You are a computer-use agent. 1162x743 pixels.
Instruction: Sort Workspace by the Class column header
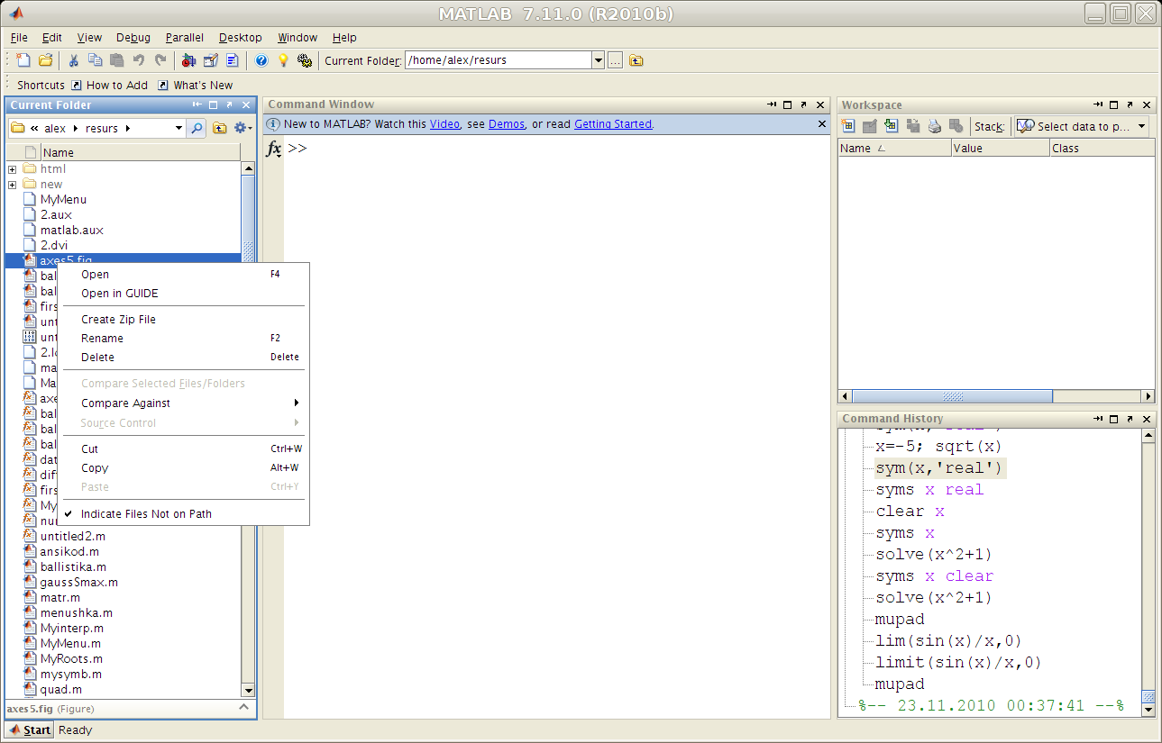point(1102,148)
